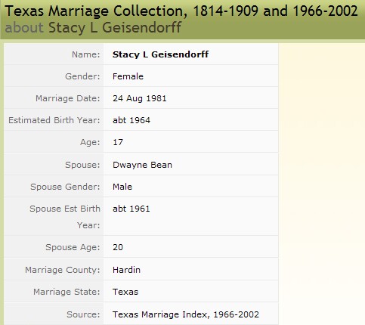Screen dimensions: 365x325
Task: Click the Texas Marriage Collection title
Action: [x=181, y=11]
